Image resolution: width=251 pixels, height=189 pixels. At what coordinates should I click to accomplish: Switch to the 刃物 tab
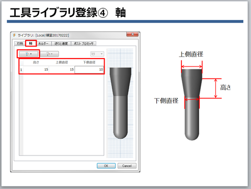[x=20, y=43]
